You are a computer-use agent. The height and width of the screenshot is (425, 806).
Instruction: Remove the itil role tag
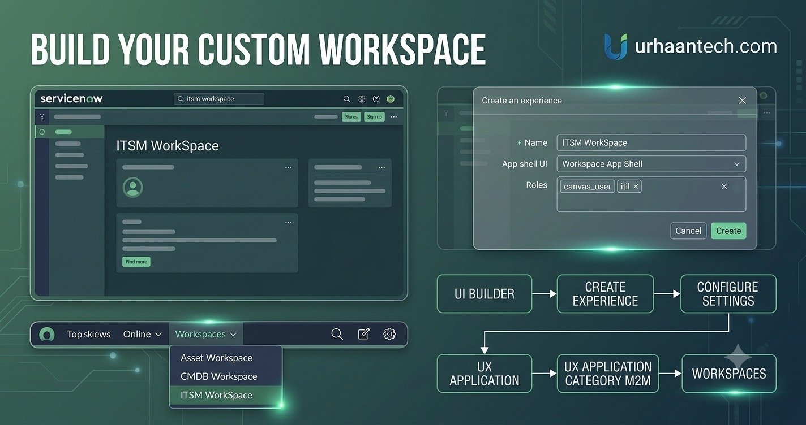(636, 187)
